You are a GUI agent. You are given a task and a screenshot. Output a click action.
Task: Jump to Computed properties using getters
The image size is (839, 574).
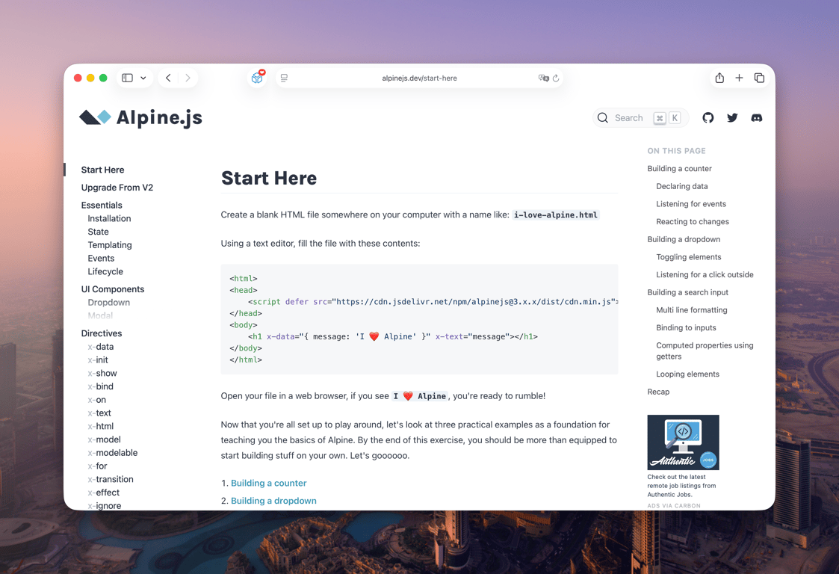(x=705, y=351)
